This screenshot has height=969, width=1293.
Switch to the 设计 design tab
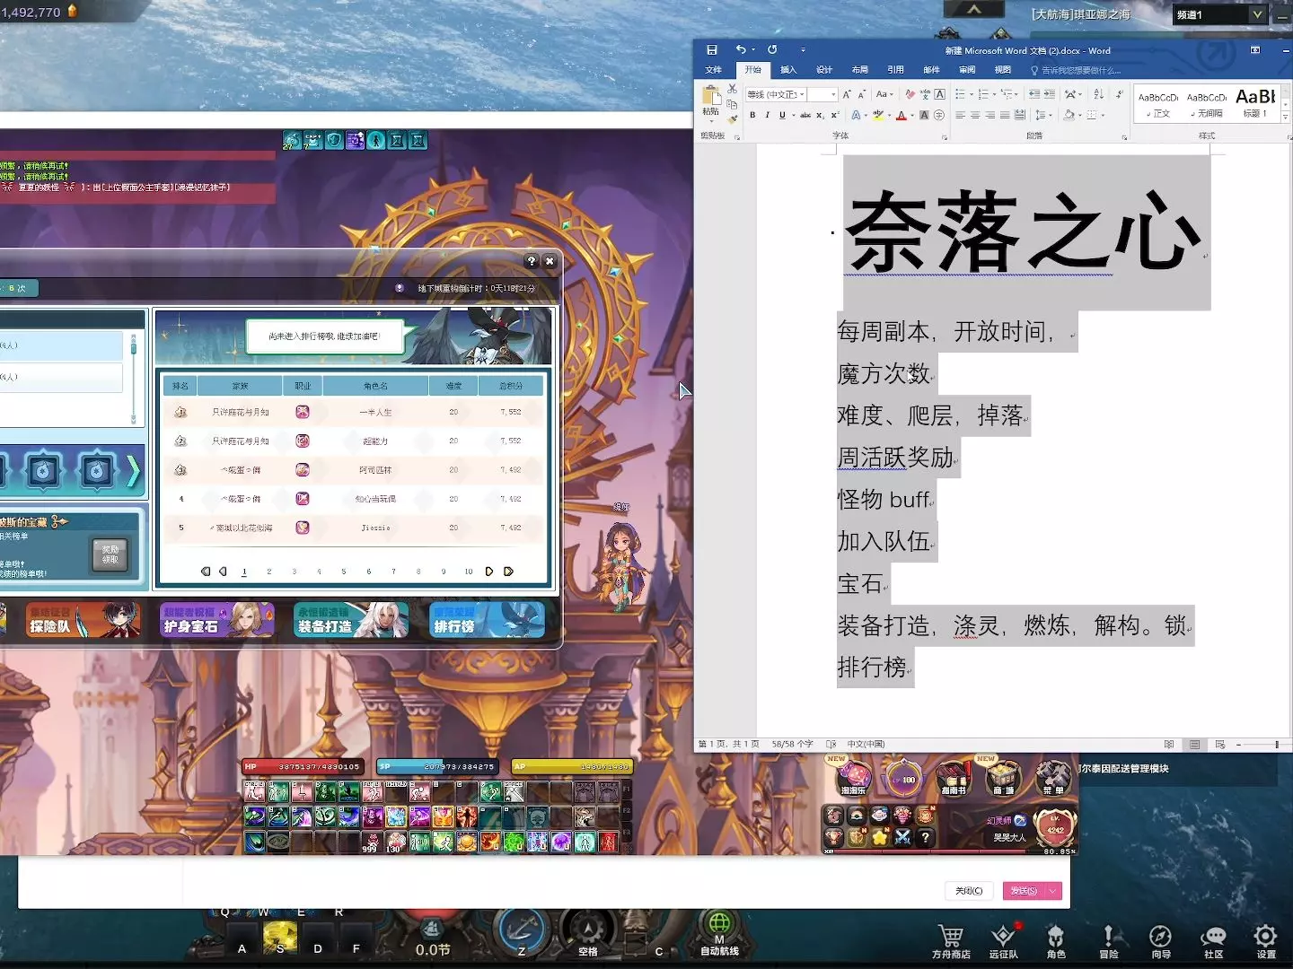tap(824, 70)
